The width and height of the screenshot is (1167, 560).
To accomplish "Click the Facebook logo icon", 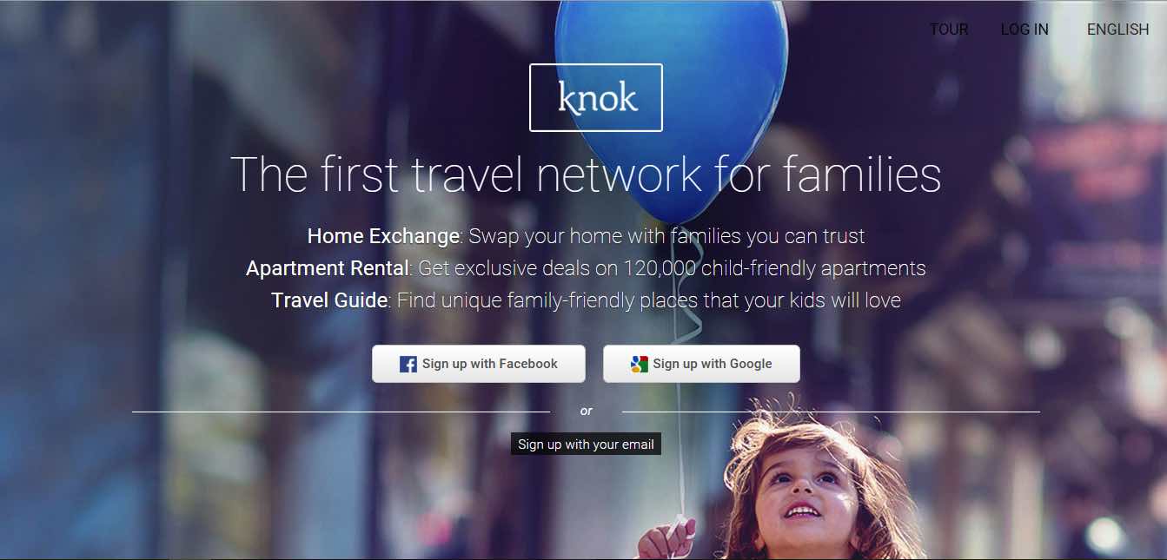I will [x=408, y=365].
